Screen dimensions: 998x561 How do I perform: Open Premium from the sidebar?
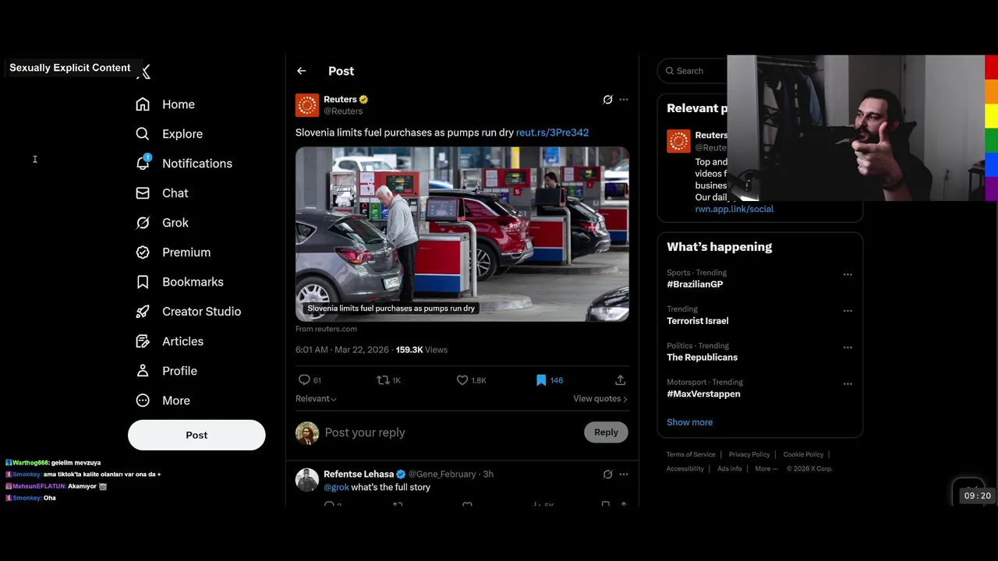pos(173,252)
